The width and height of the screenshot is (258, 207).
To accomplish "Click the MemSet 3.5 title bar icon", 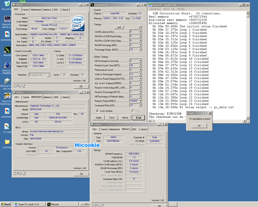I will [x=92, y=5].
